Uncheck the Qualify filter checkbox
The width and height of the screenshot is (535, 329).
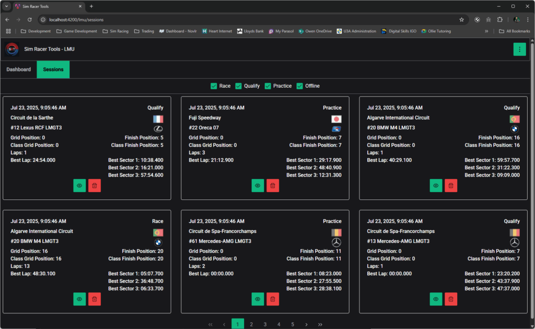(x=238, y=86)
